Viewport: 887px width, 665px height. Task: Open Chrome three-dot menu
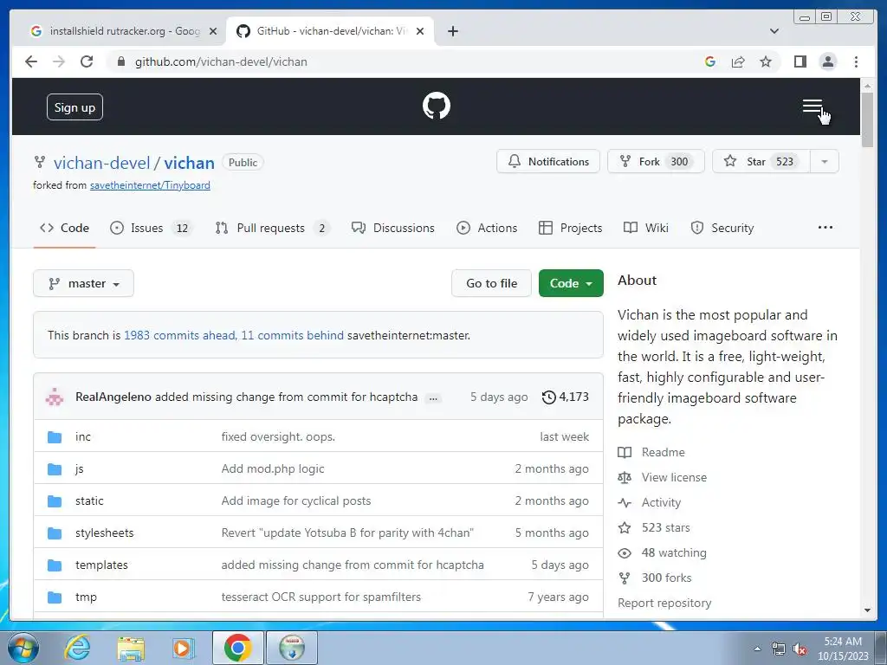point(856,61)
